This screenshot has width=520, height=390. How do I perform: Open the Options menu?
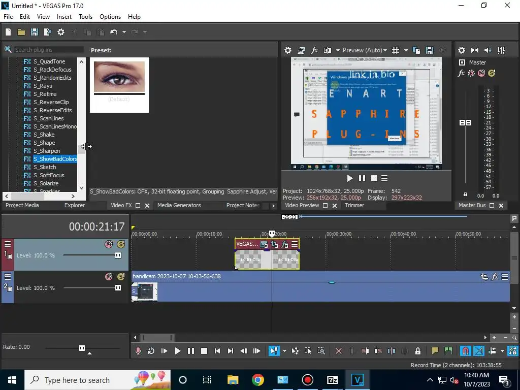pos(110,17)
